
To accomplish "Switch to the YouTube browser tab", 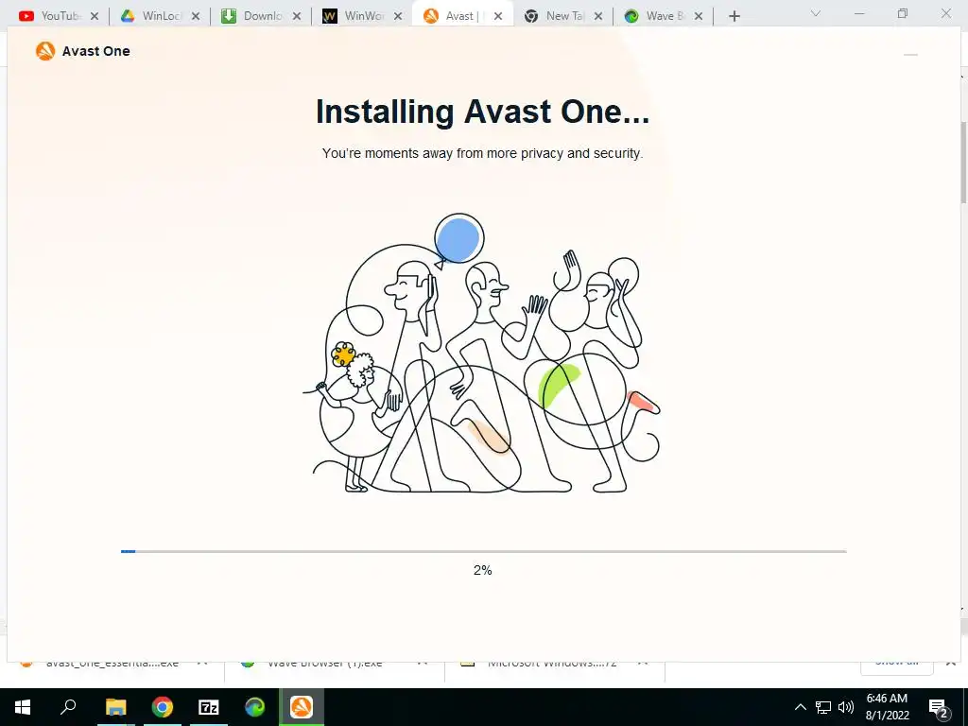I will (x=51, y=16).
